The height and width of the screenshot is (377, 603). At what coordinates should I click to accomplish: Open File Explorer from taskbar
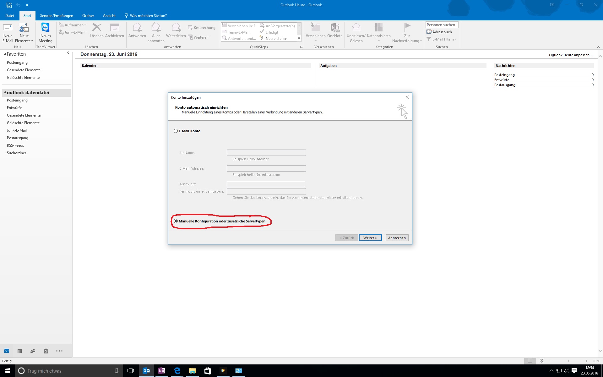point(193,371)
